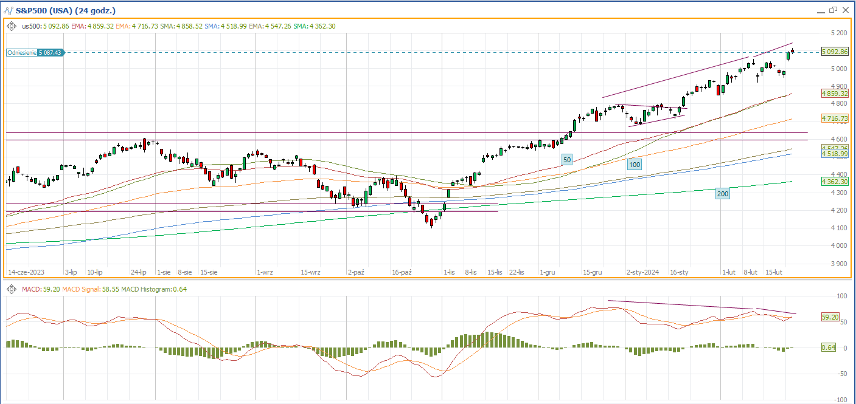Select the blue SMA 4 518.99 legend entry
The height and width of the screenshot is (404, 856).
pyautogui.click(x=226, y=26)
